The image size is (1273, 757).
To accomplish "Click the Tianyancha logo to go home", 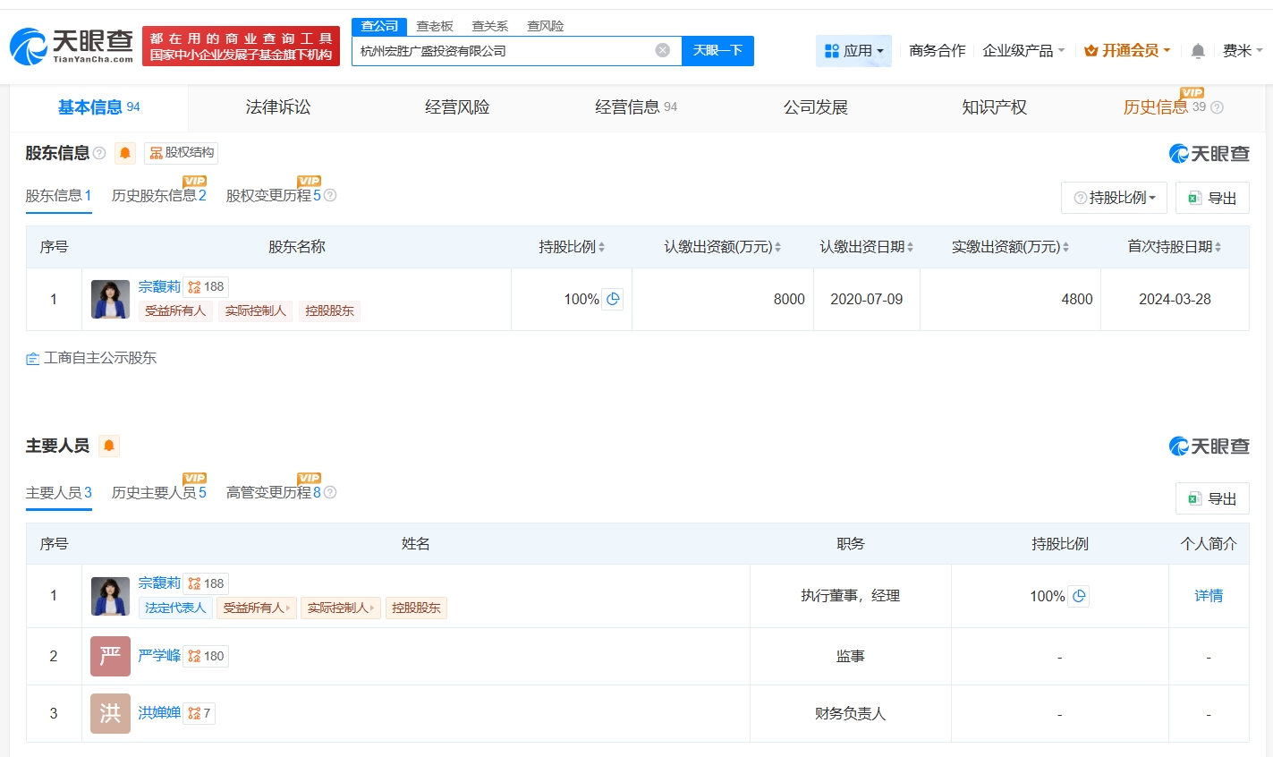I will (72, 47).
